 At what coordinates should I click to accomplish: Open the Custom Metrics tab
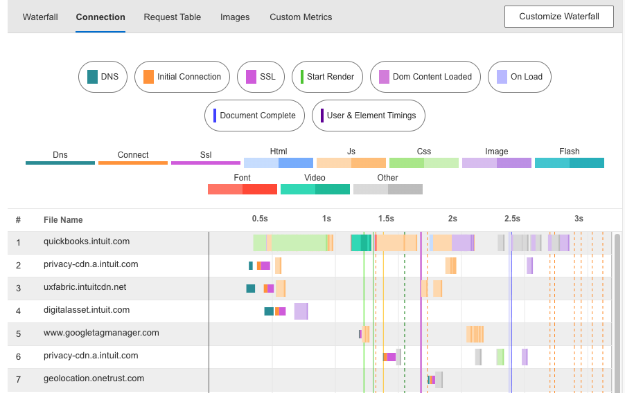[x=301, y=17]
